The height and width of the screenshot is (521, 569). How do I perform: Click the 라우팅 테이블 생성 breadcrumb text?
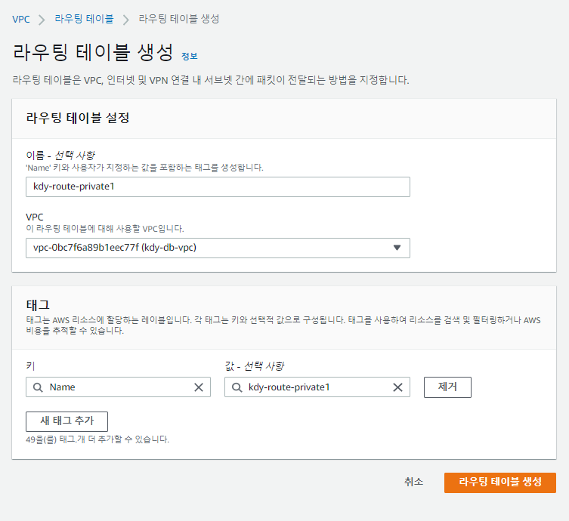coord(179,19)
